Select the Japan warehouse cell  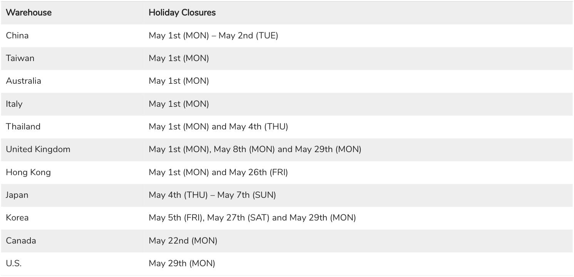tap(17, 195)
